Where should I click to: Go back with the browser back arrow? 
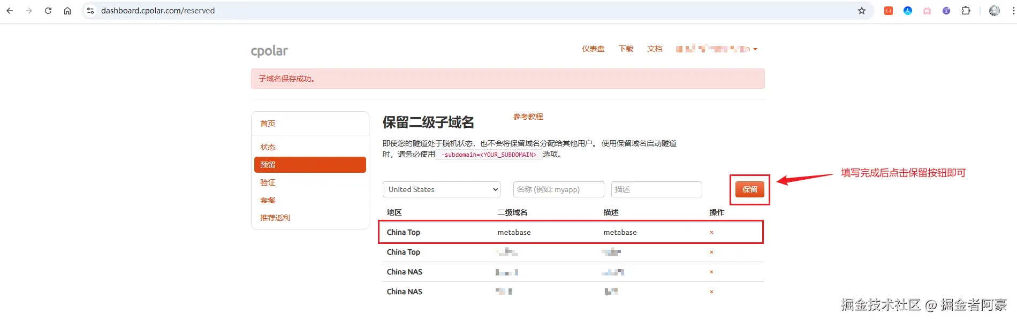pyautogui.click(x=10, y=11)
